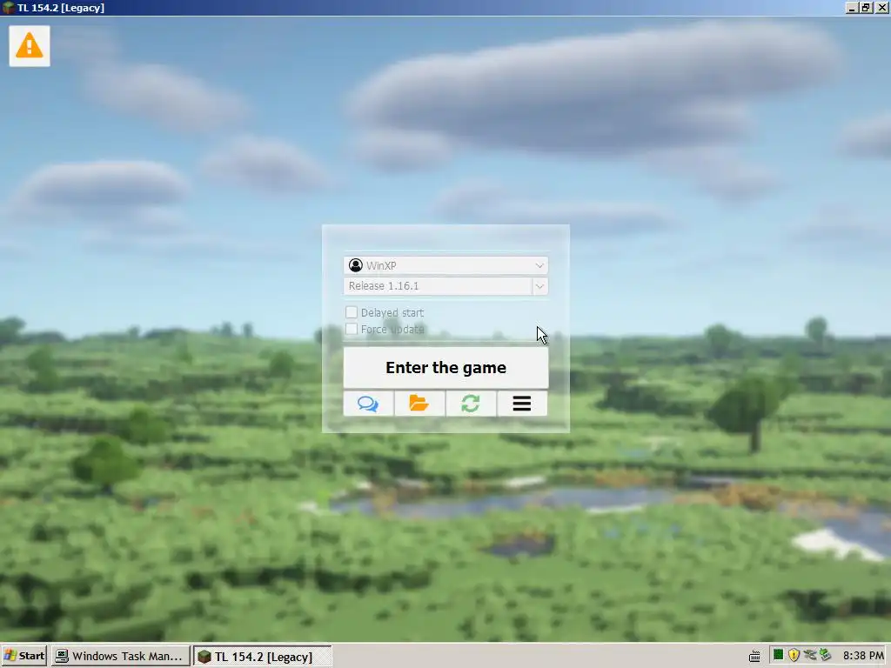Open the Windows Start button

coord(23,656)
